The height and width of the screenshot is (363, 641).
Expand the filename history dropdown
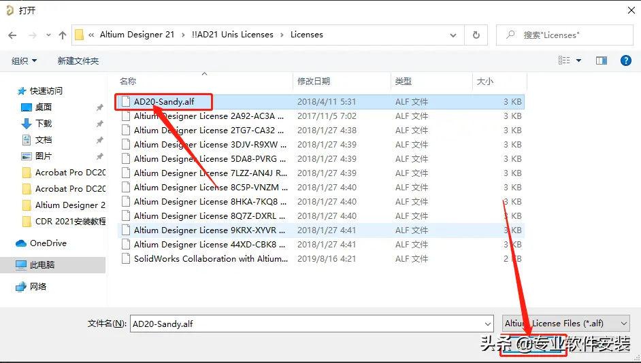click(x=488, y=324)
